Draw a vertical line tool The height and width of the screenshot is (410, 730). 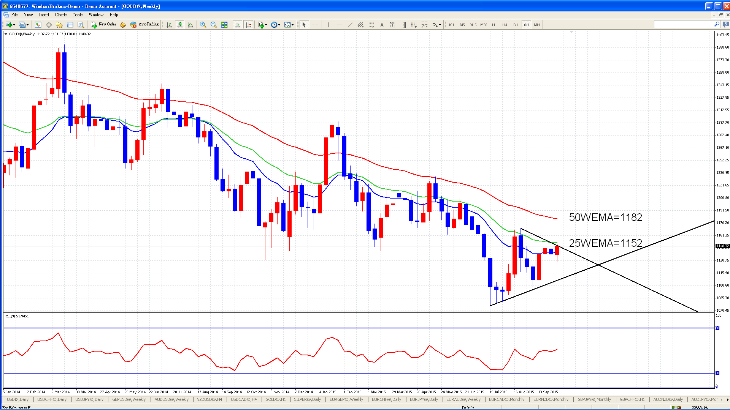[x=328, y=25]
